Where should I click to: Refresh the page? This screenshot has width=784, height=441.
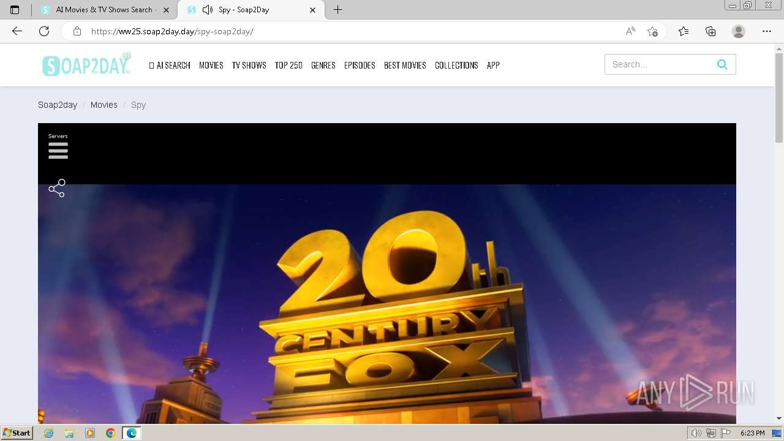44,31
